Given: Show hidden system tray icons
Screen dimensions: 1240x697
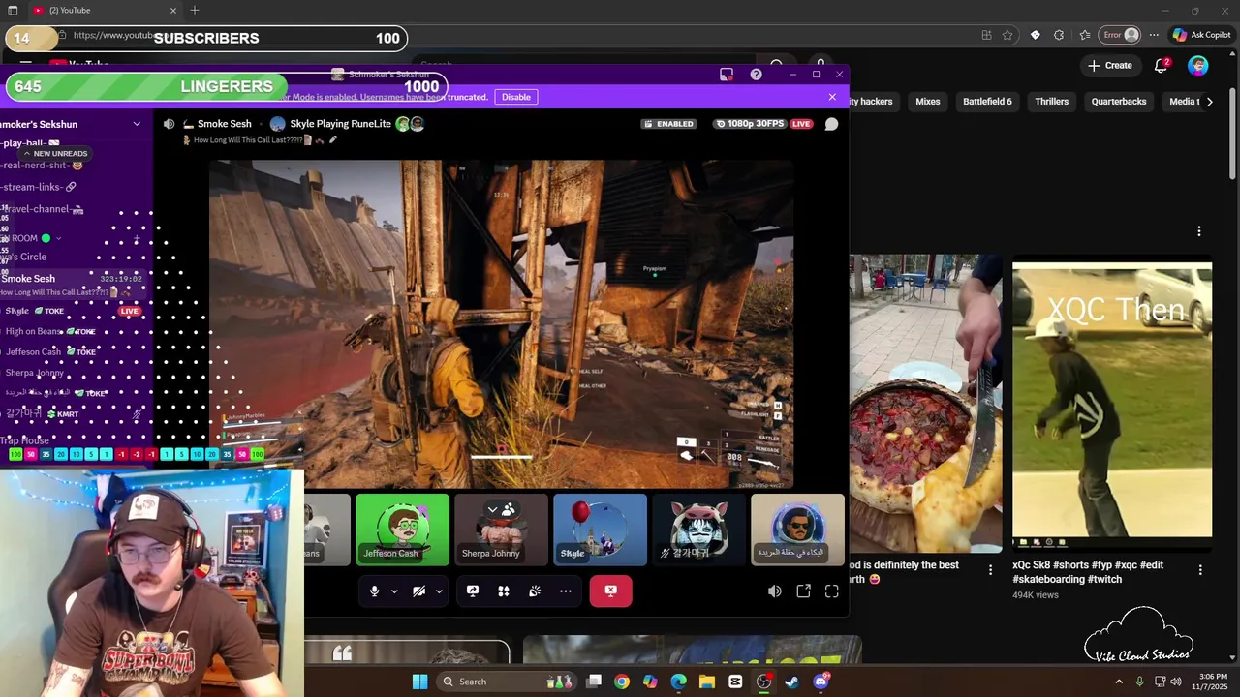Looking at the screenshot, I should [x=1119, y=682].
